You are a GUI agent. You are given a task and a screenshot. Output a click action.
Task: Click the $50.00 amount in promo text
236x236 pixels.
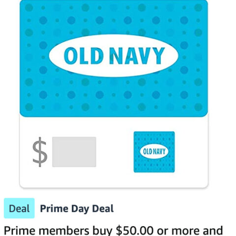pyautogui.click(x=135, y=231)
